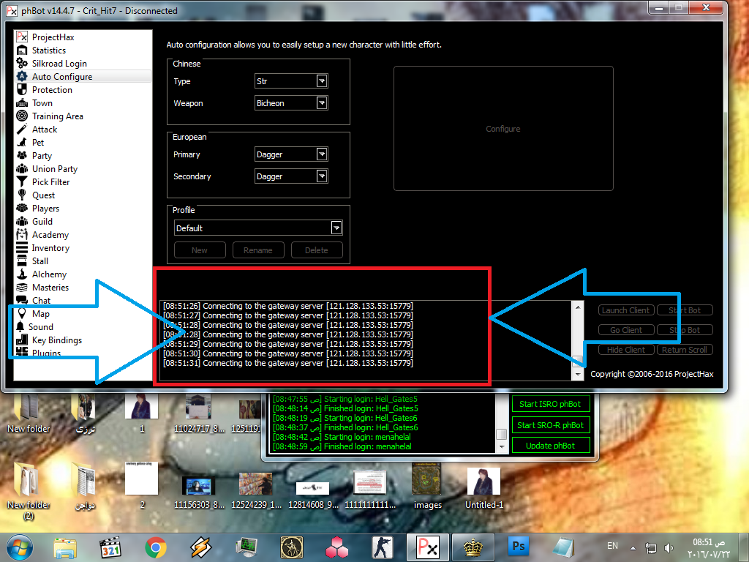Click the Stall shop icon
Viewport: 749px width, 562px height.
22,261
